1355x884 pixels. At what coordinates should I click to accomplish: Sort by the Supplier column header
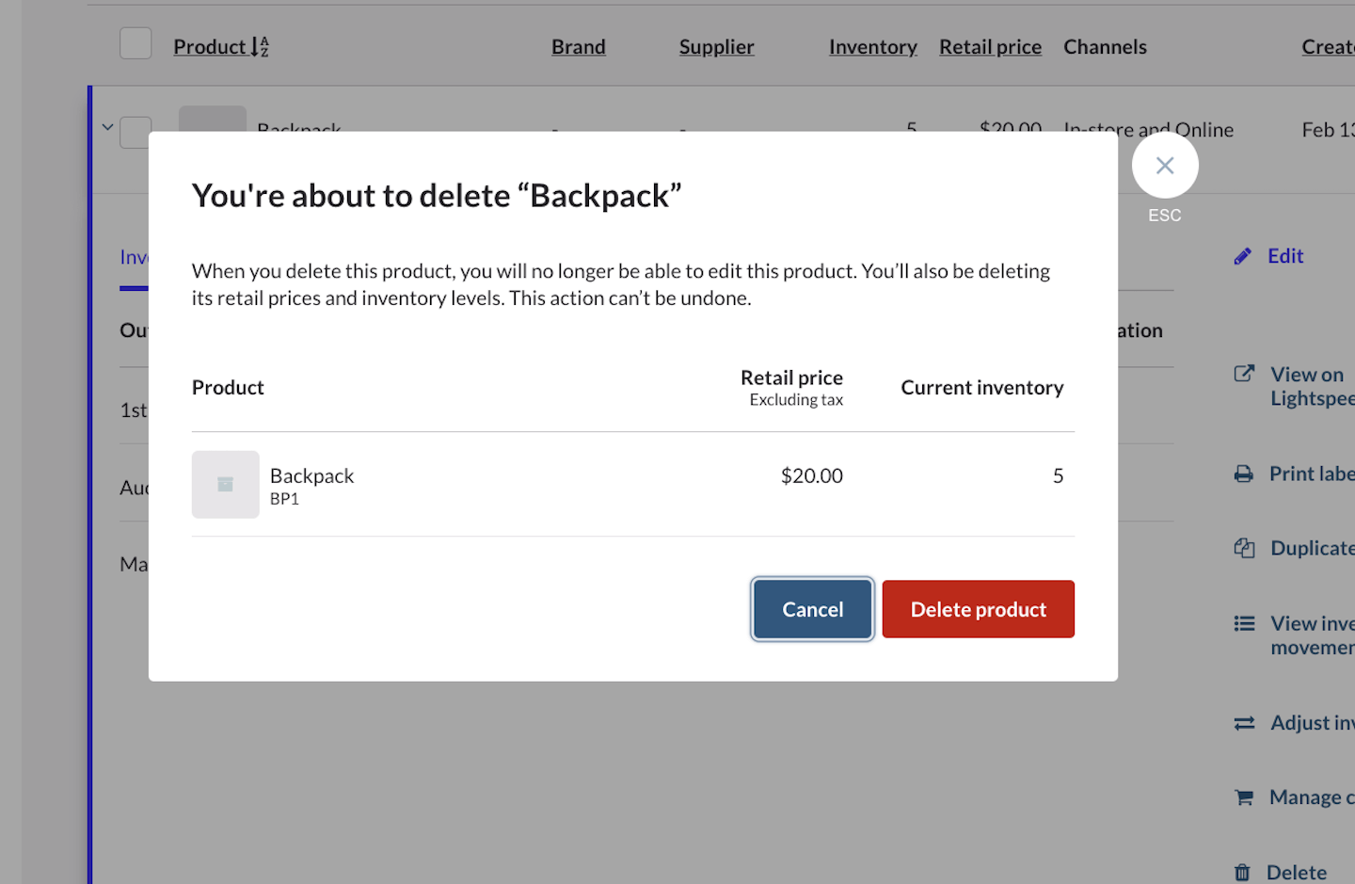tap(716, 47)
